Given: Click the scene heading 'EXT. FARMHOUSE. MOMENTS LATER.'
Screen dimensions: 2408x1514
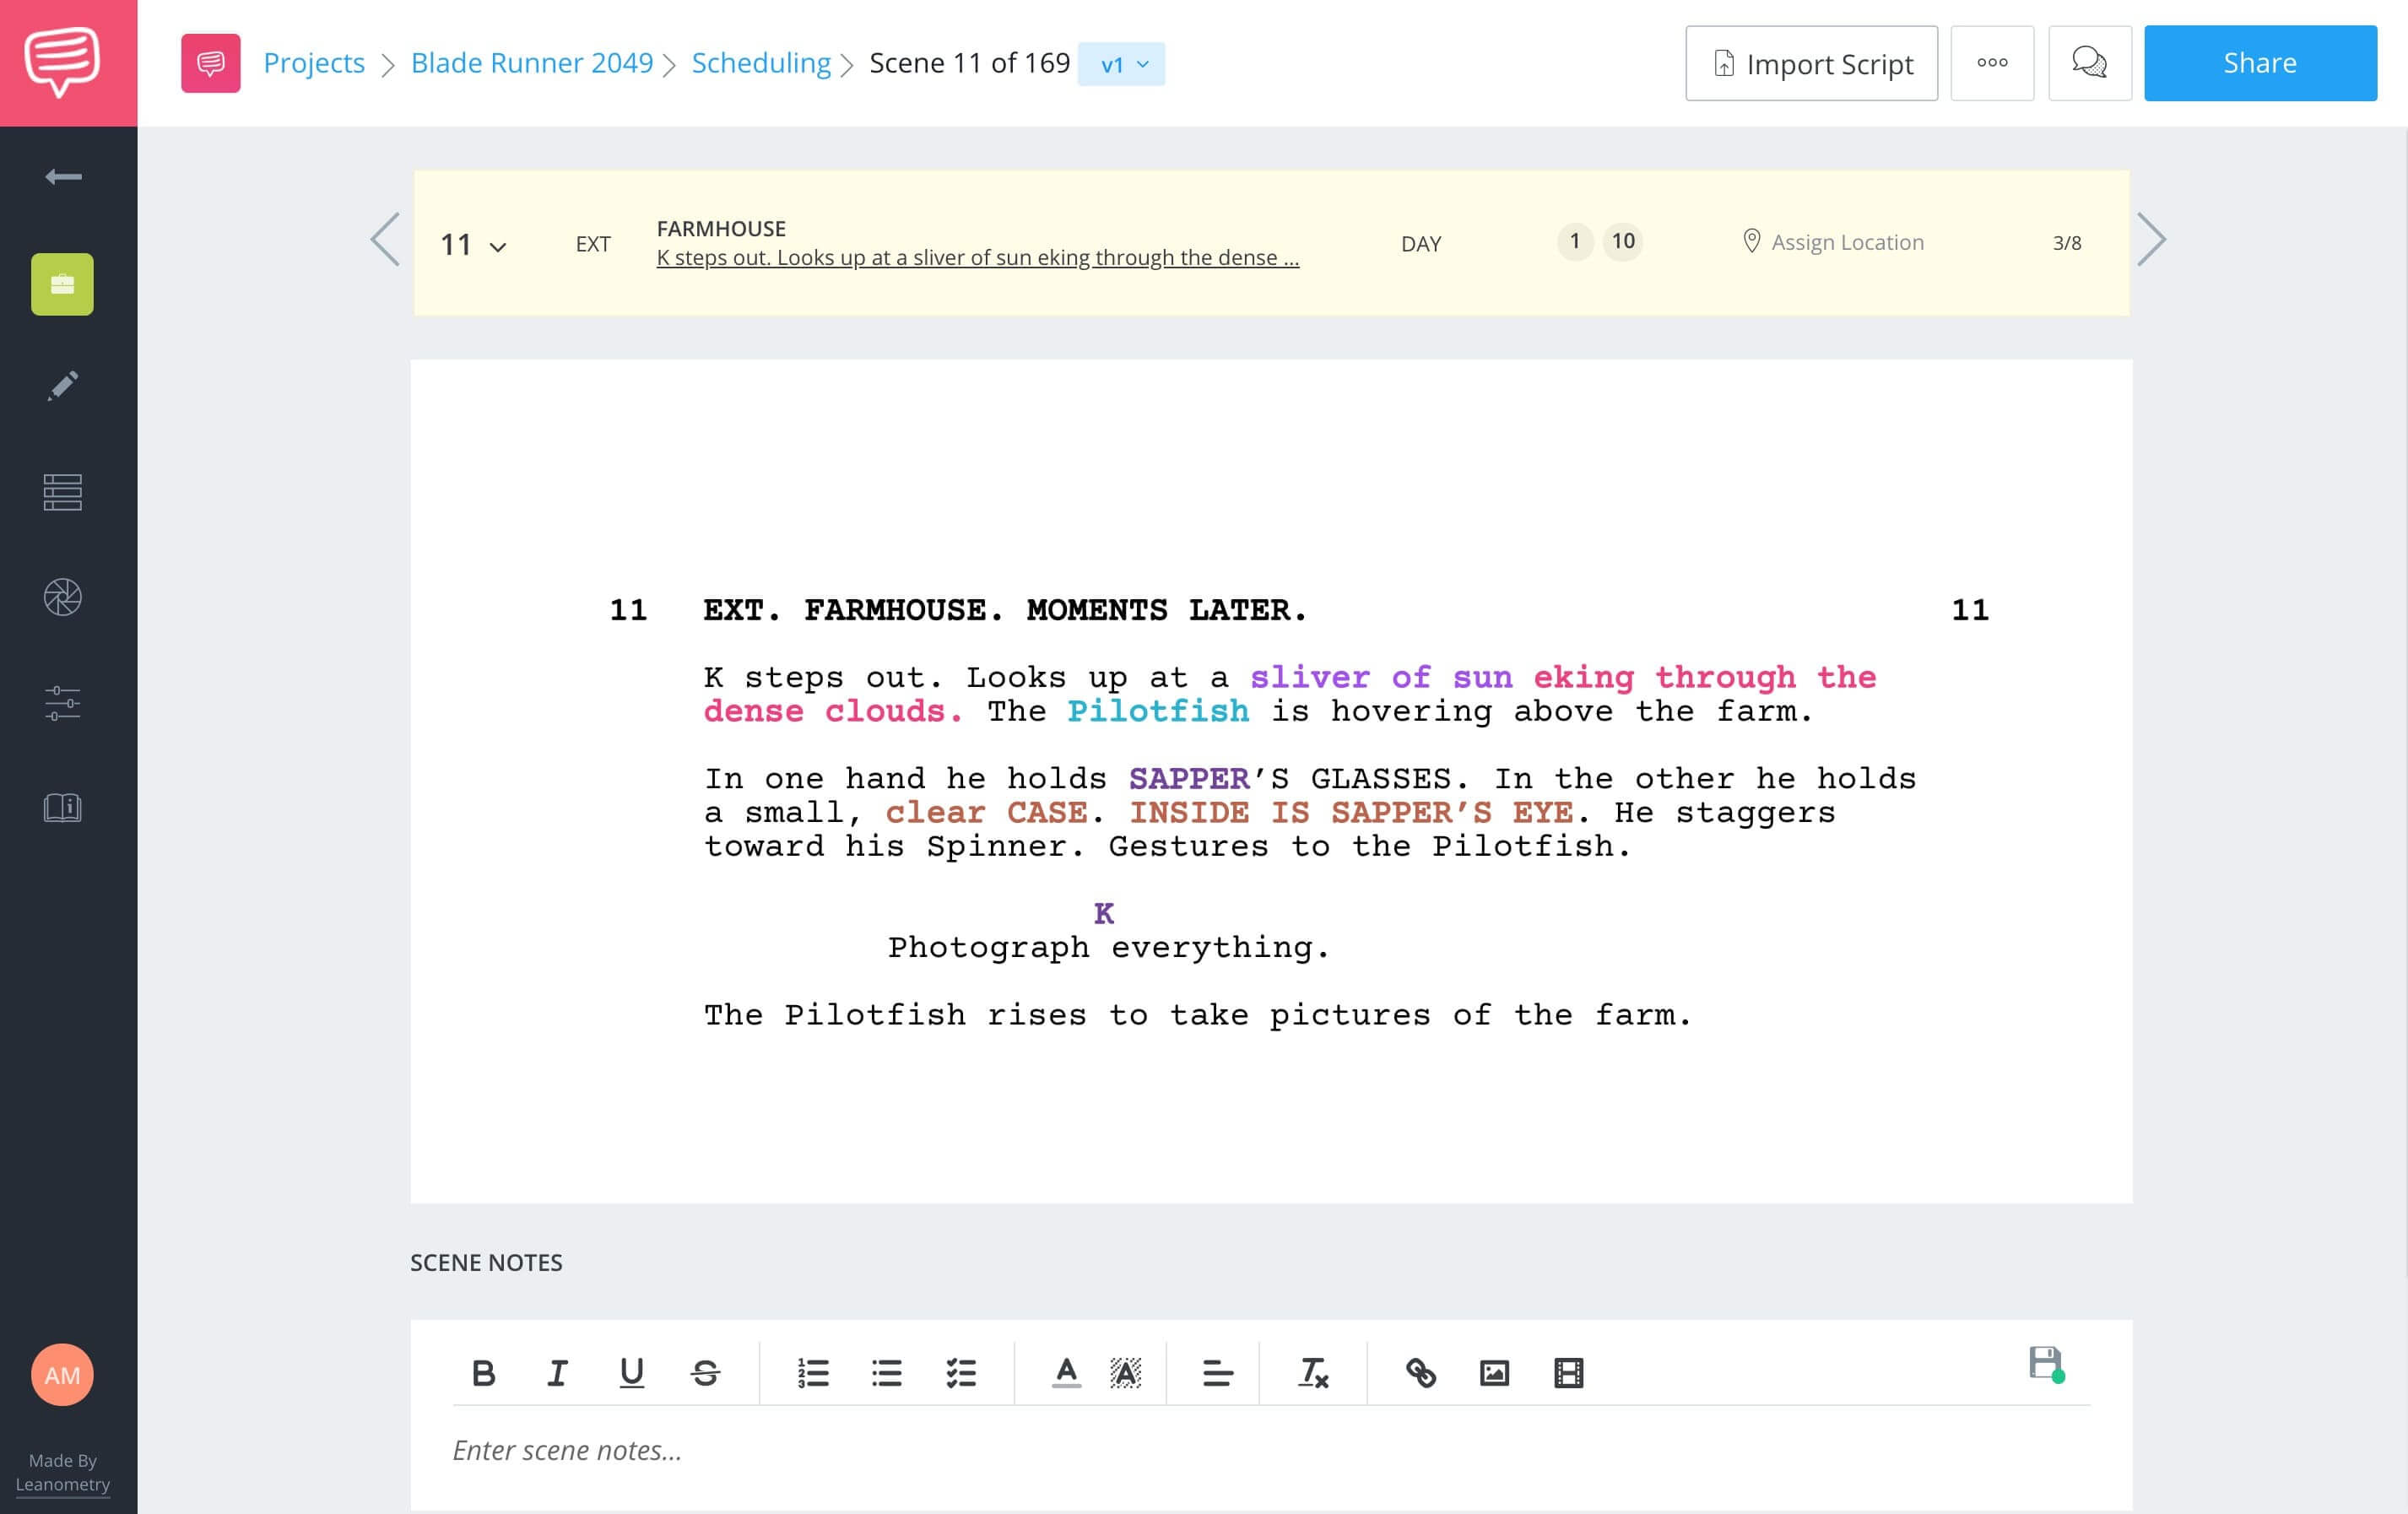Looking at the screenshot, I should [1005, 610].
